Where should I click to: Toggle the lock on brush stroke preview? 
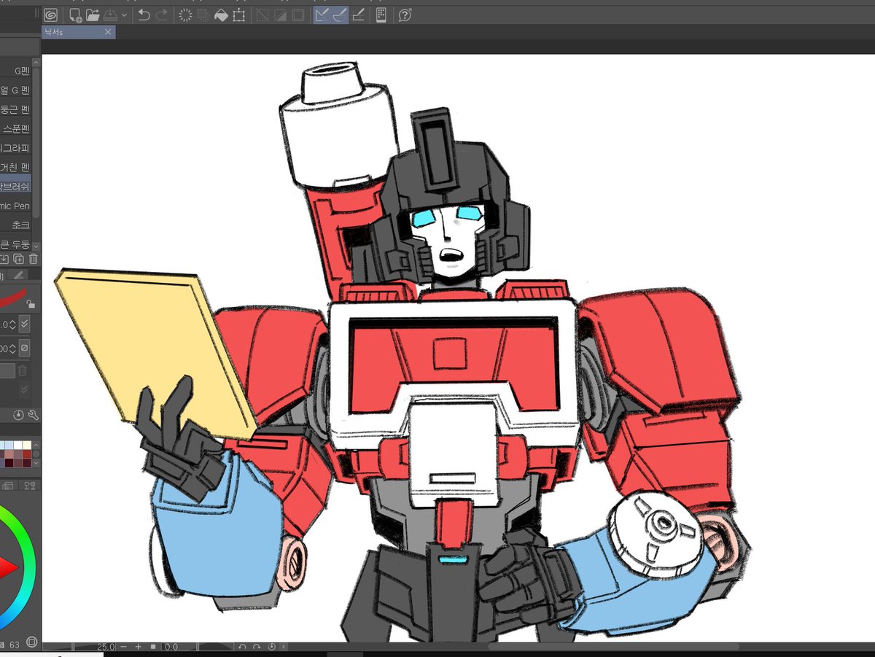[x=30, y=305]
